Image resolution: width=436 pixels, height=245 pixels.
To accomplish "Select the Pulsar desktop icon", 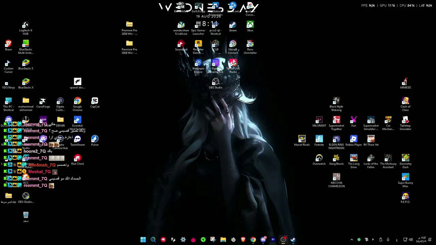I will (95, 141).
